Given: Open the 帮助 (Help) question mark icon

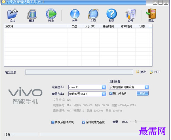Looking at the screenshot, I should [x=111, y=14].
